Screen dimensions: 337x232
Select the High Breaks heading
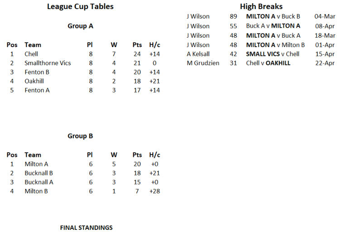tap(261, 6)
